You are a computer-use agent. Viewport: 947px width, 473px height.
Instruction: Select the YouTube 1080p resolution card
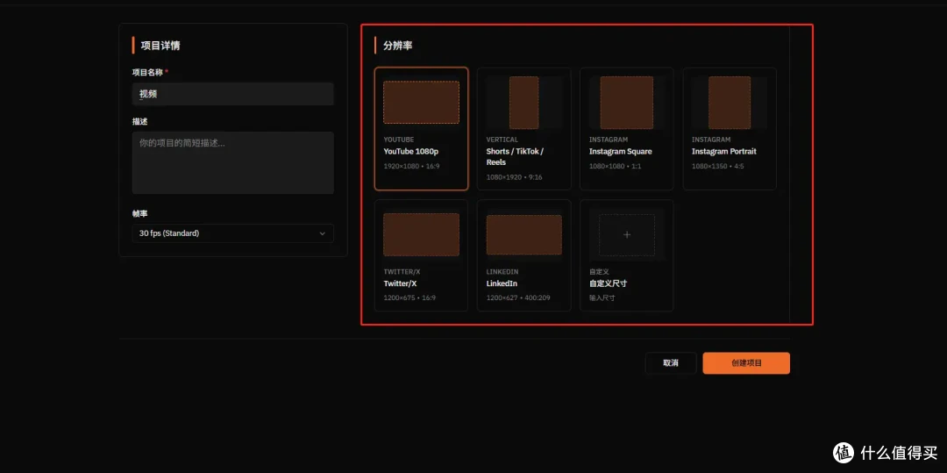[x=421, y=129]
